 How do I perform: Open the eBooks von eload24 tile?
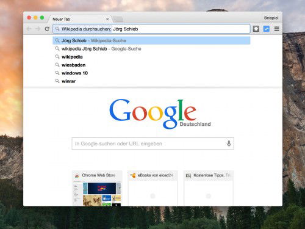[x=152, y=188]
